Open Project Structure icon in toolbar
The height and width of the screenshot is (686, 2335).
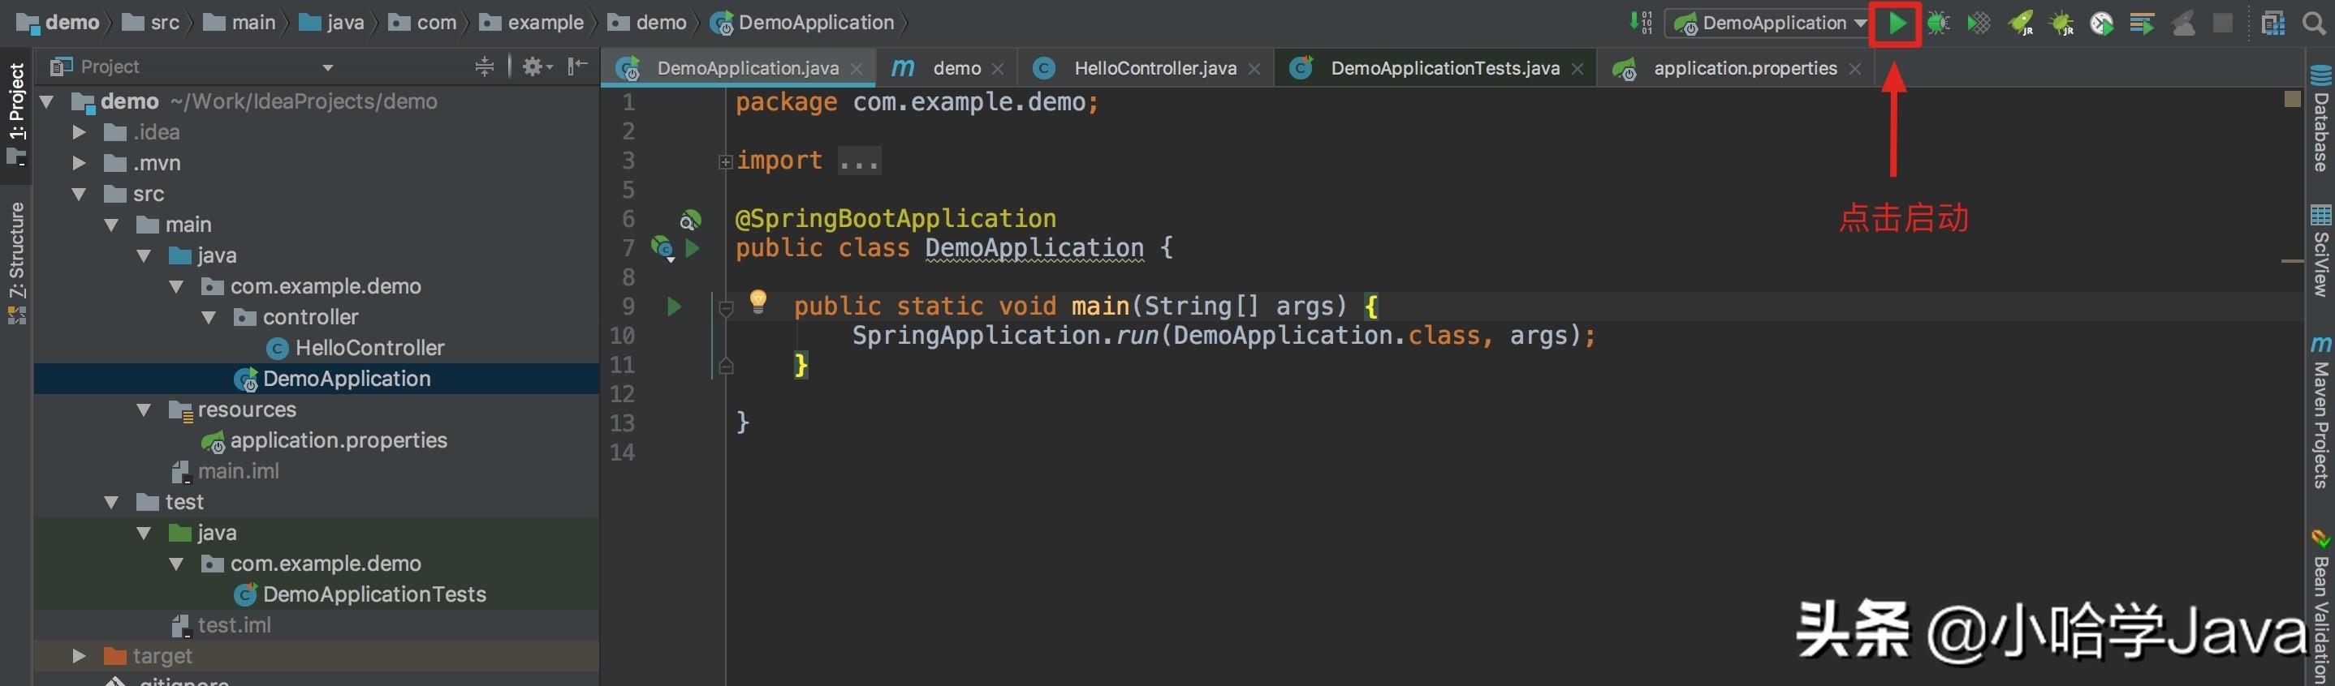point(2273,23)
